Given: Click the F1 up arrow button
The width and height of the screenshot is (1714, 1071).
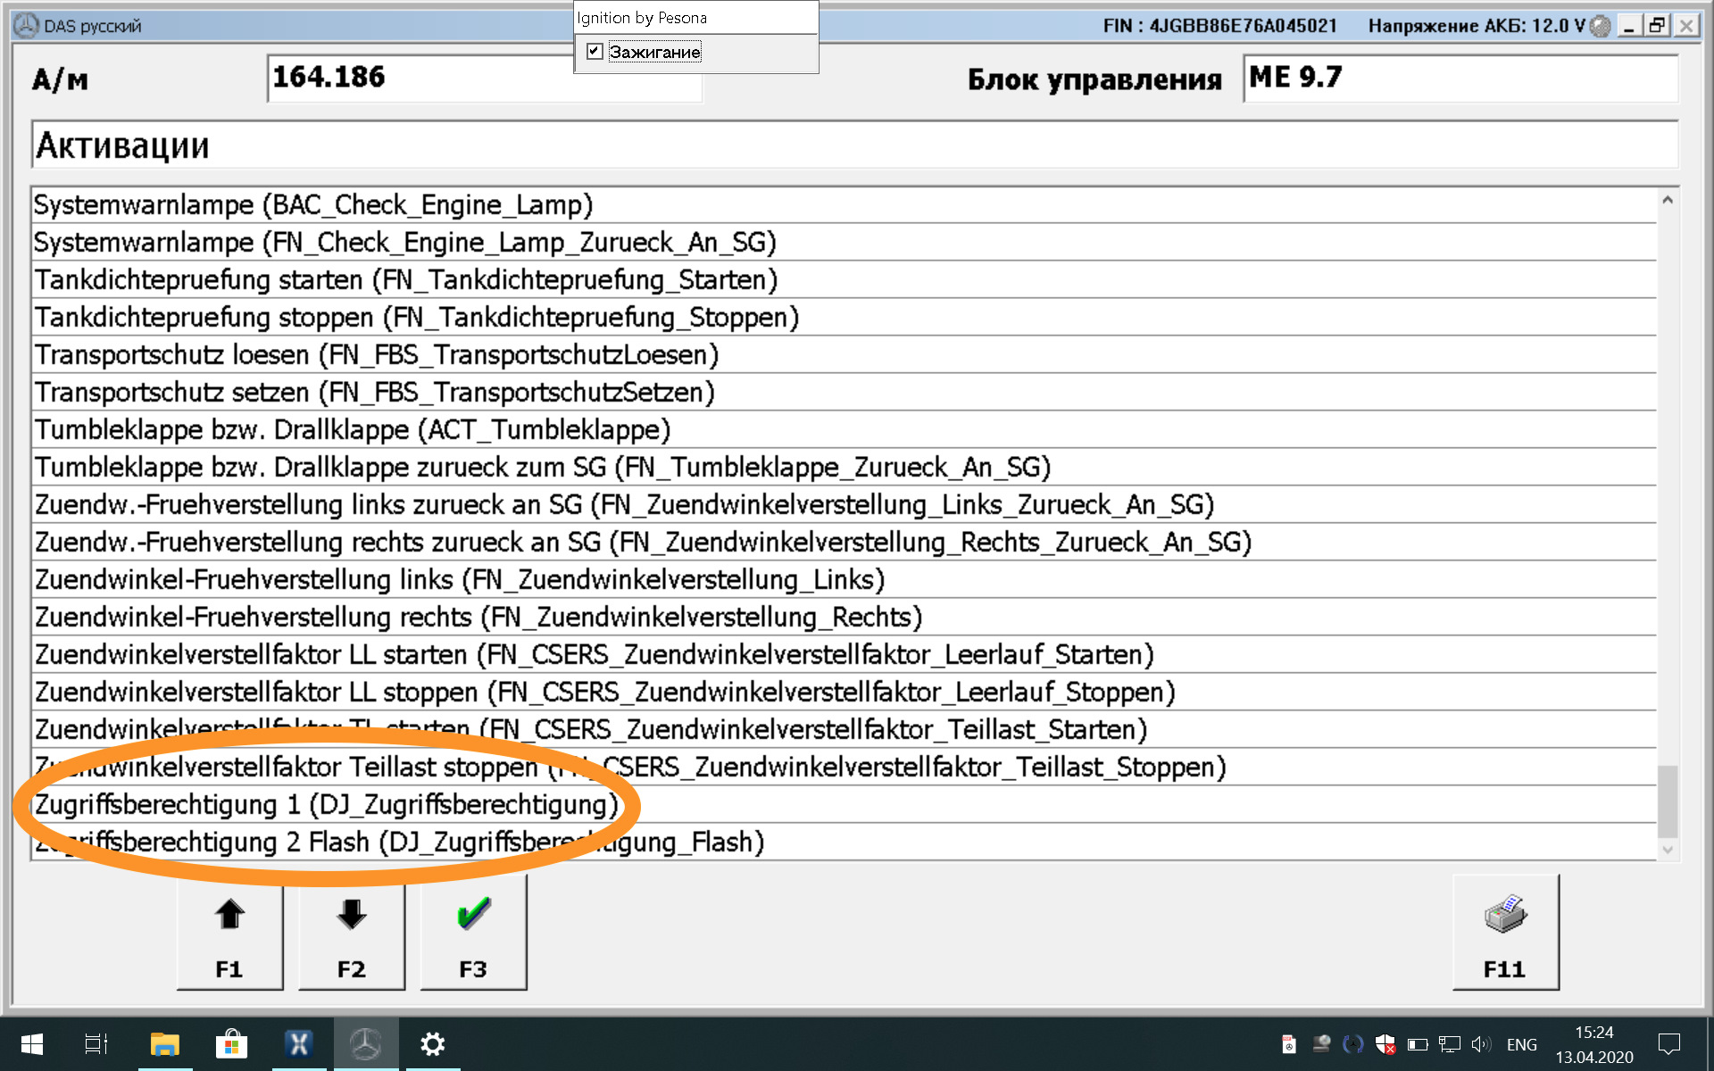Looking at the screenshot, I should (x=229, y=933).
